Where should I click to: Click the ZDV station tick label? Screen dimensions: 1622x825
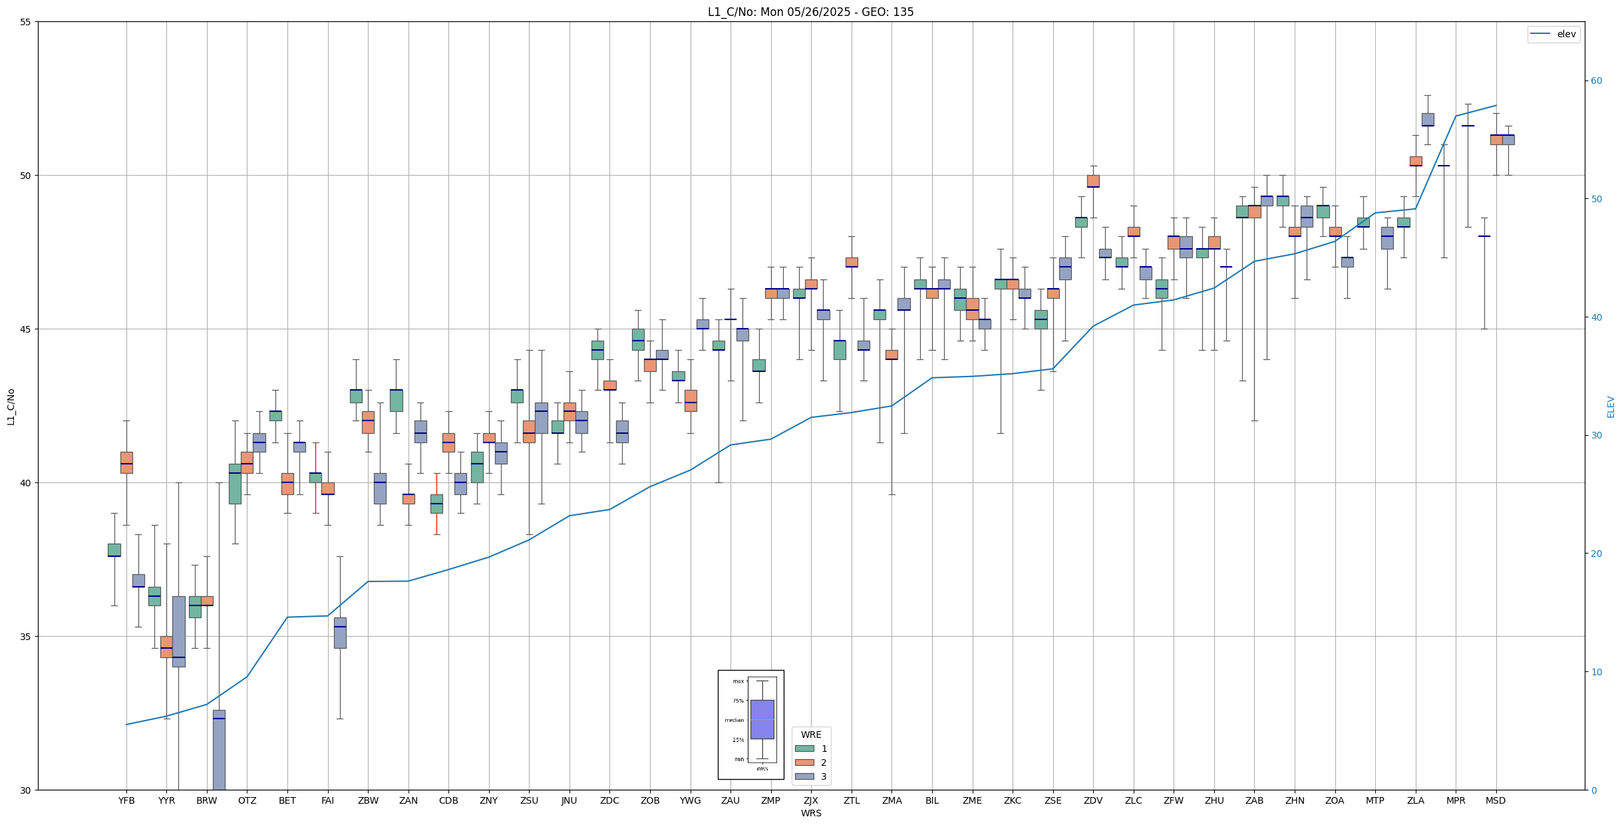pyautogui.click(x=1093, y=800)
